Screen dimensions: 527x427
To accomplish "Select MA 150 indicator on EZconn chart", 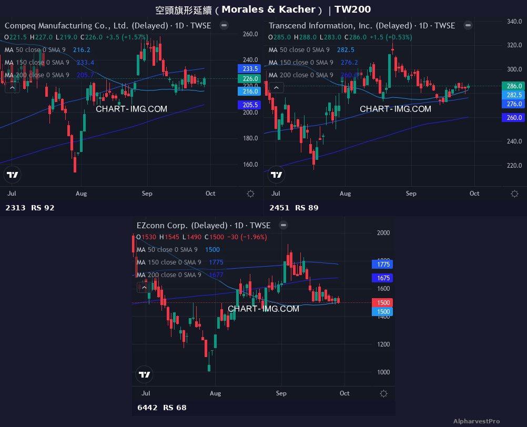I will [x=180, y=262].
